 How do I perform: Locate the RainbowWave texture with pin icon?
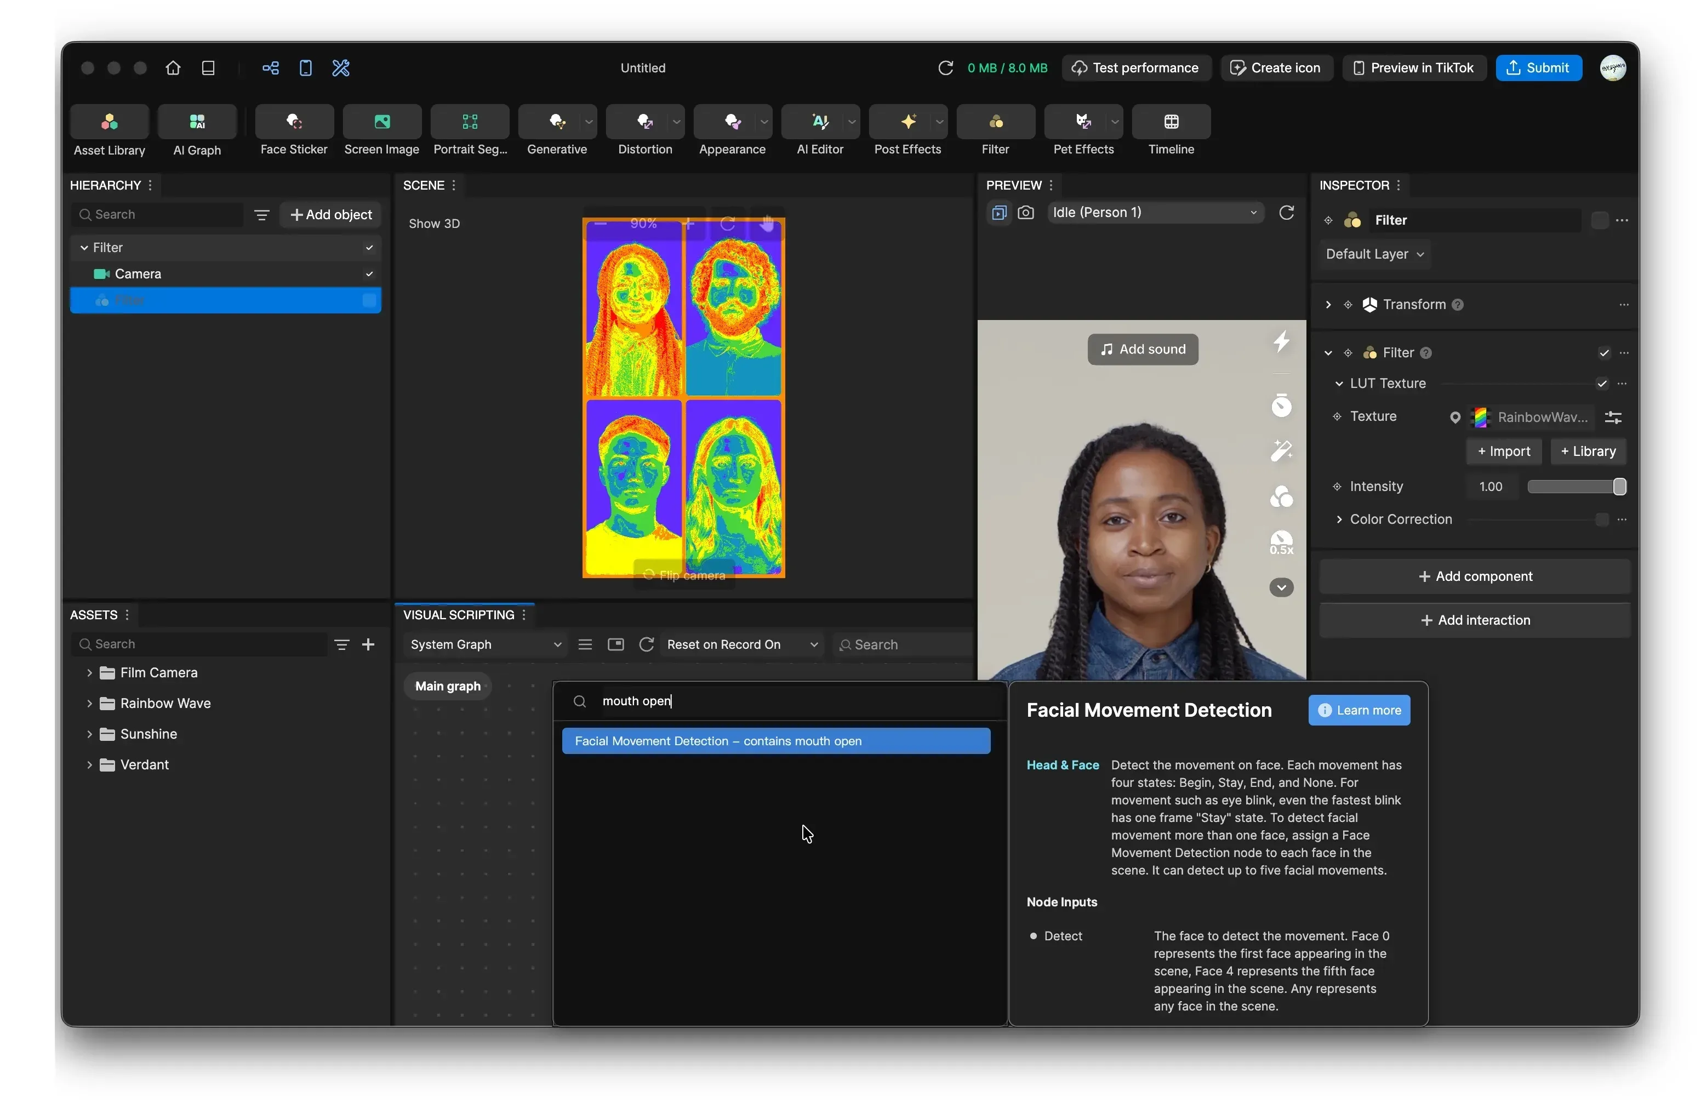pos(1454,418)
